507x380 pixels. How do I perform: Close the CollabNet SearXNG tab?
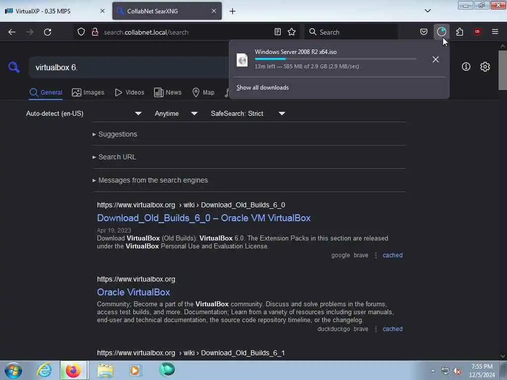click(x=214, y=11)
